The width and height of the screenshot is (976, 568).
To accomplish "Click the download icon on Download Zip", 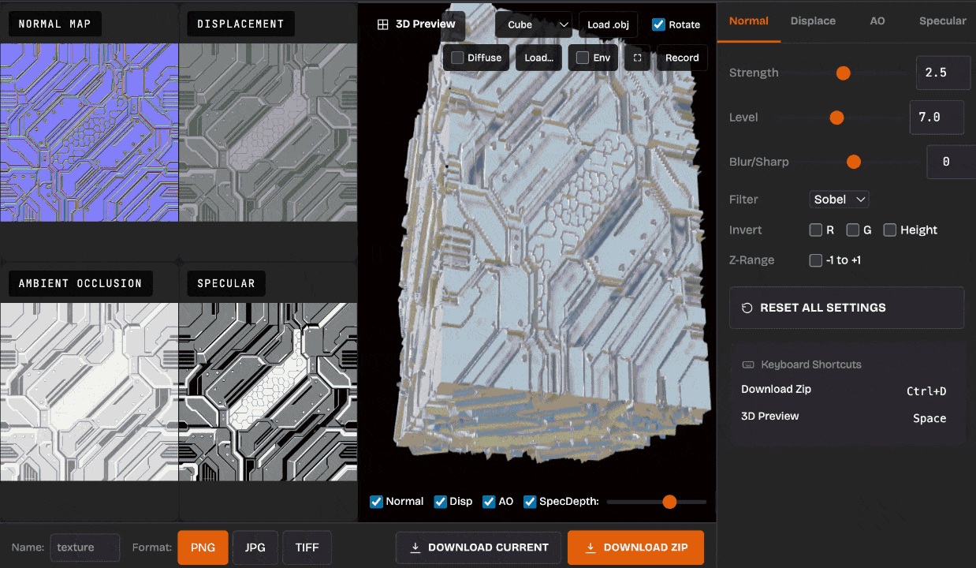I will point(590,547).
